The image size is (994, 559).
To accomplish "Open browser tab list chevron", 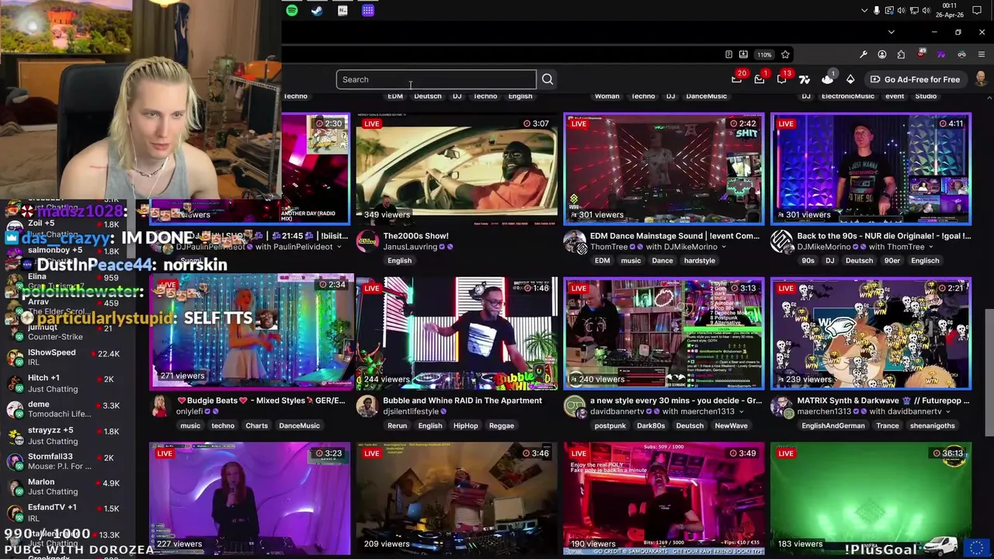I will pos(891,32).
